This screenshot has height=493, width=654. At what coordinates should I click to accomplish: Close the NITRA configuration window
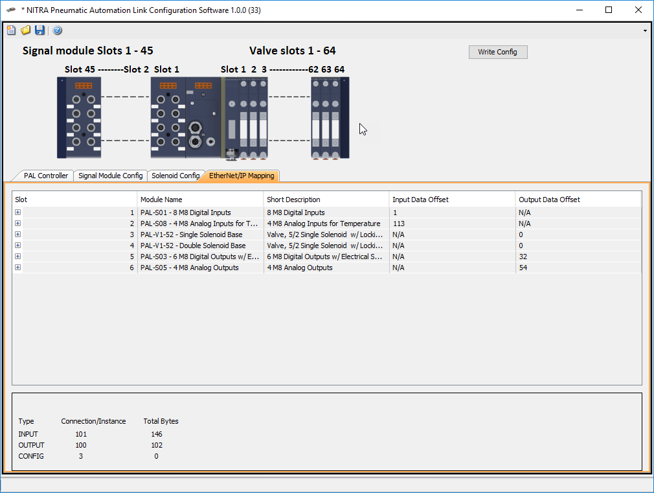(x=638, y=10)
